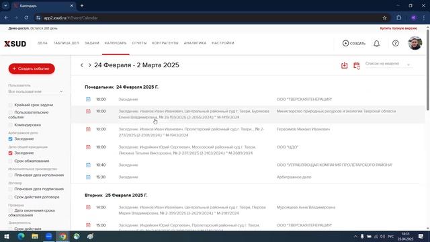Open the НАСТРОЙКИ tab
Viewport: 430px width, 242px height.
click(222, 43)
